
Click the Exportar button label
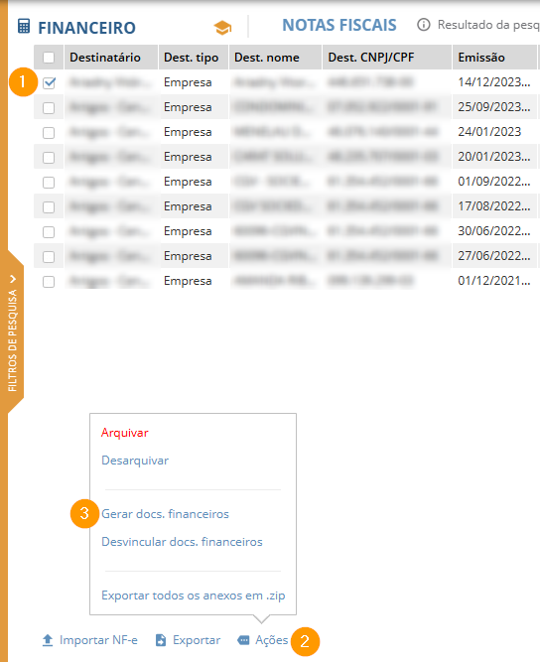pyautogui.click(x=197, y=640)
